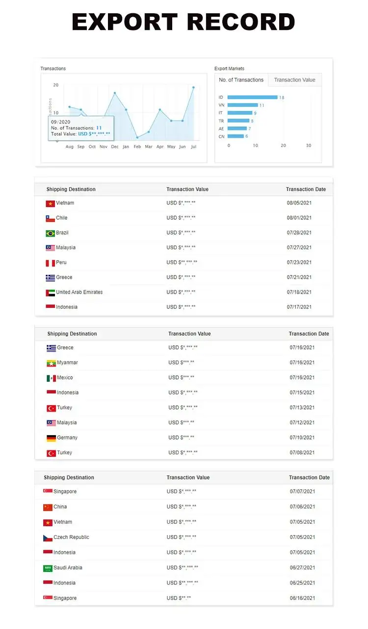Viewport: 368px width, 629px height.
Task: Click the date 07/10/2021
Action: [302, 438]
